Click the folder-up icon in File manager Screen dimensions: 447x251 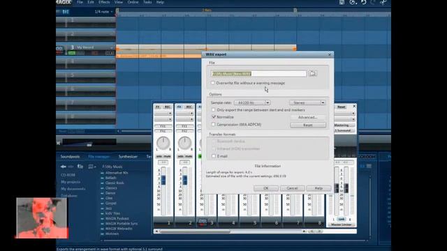(80, 167)
